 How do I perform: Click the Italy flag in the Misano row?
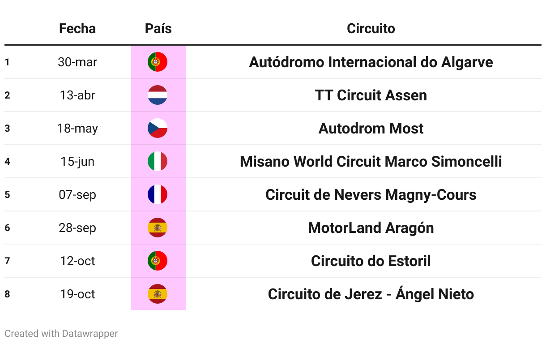coord(158,161)
